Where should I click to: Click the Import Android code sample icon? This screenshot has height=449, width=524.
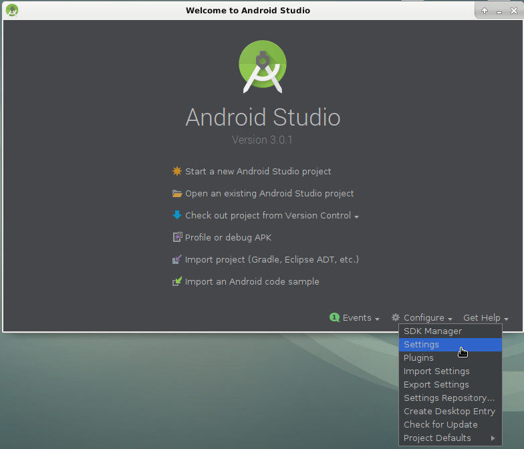click(x=177, y=281)
